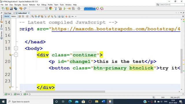Open the Start Page tab
The width and height of the screenshot is (185, 104).
pyautogui.click(x=8, y=13)
